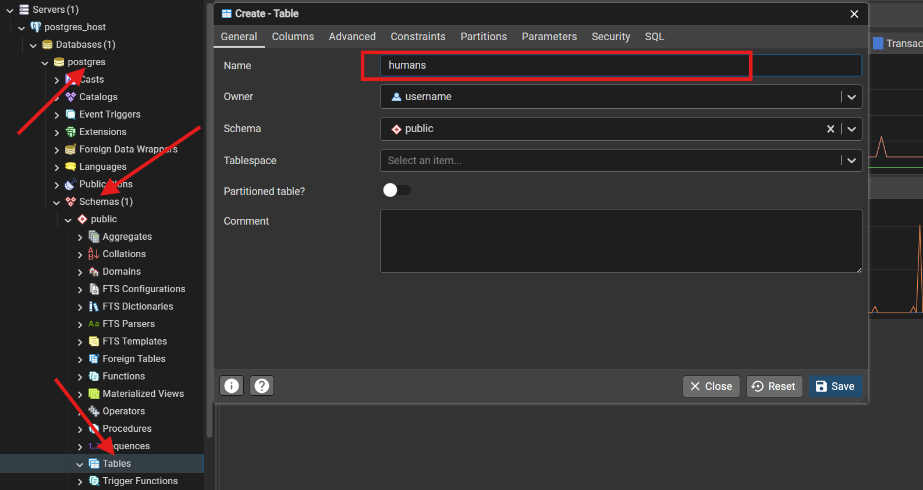
Task: Expand the Functions tree node
Action: coord(80,377)
